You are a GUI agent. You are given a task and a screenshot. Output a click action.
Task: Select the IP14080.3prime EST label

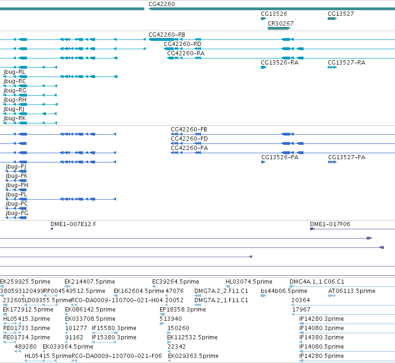[x=322, y=328]
